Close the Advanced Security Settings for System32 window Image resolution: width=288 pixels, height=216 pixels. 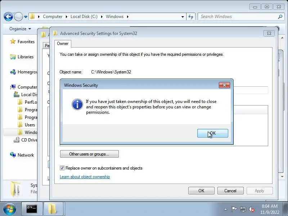[x=269, y=33]
